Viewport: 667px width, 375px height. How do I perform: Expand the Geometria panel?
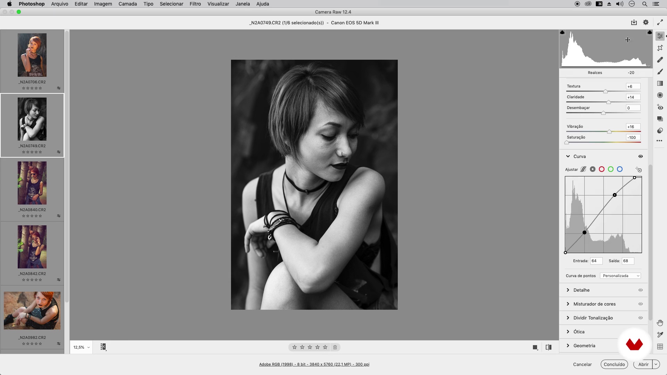(x=568, y=346)
